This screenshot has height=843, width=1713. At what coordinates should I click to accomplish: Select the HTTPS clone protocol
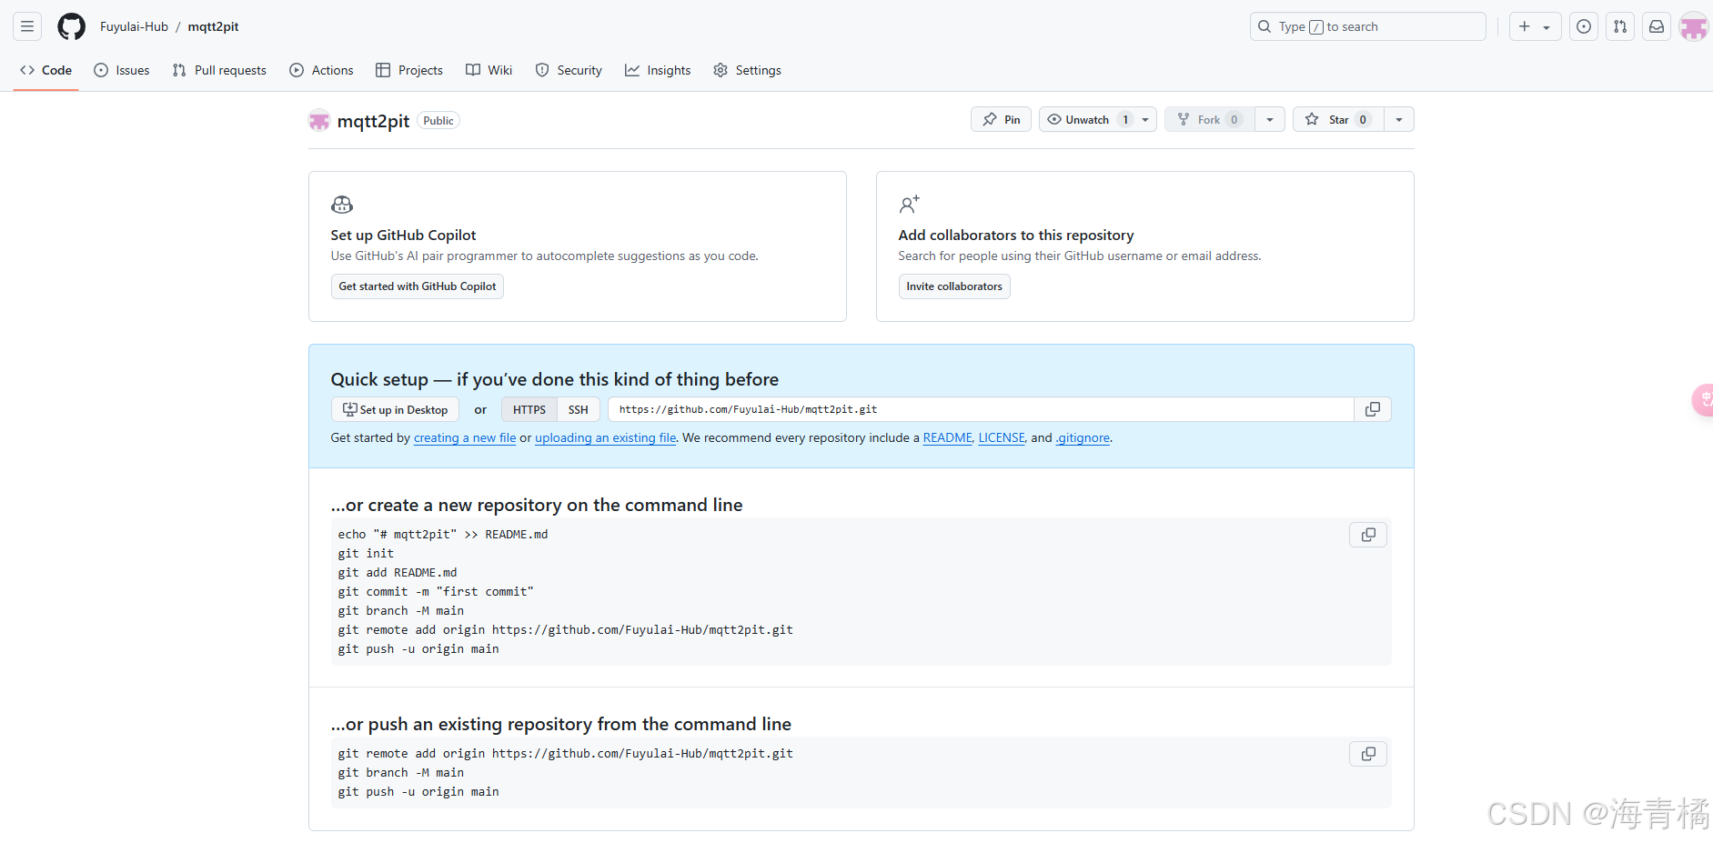529,409
